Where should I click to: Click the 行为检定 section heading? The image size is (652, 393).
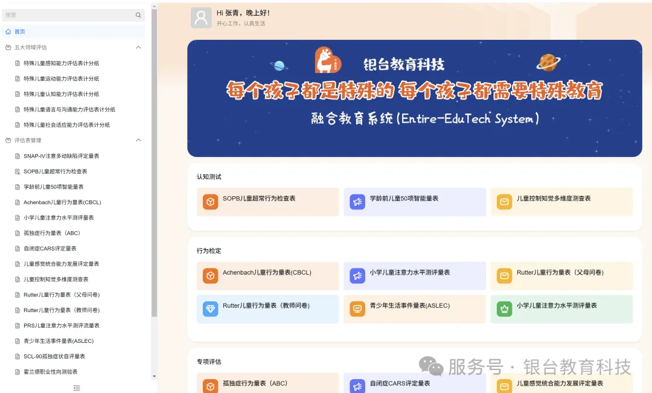click(x=209, y=251)
